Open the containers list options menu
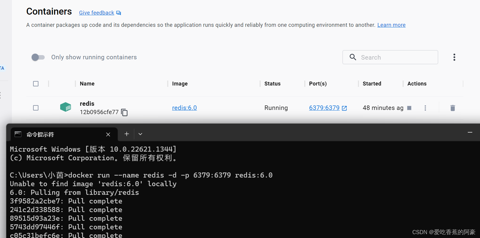480x238 pixels. coord(454,57)
